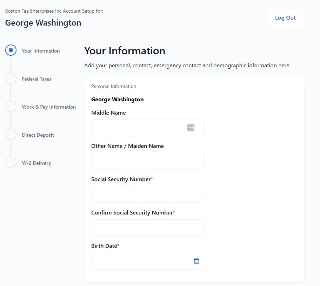320x286 pixels.
Task: Focus the Social Security Number field
Action: click(x=147, y=194)
